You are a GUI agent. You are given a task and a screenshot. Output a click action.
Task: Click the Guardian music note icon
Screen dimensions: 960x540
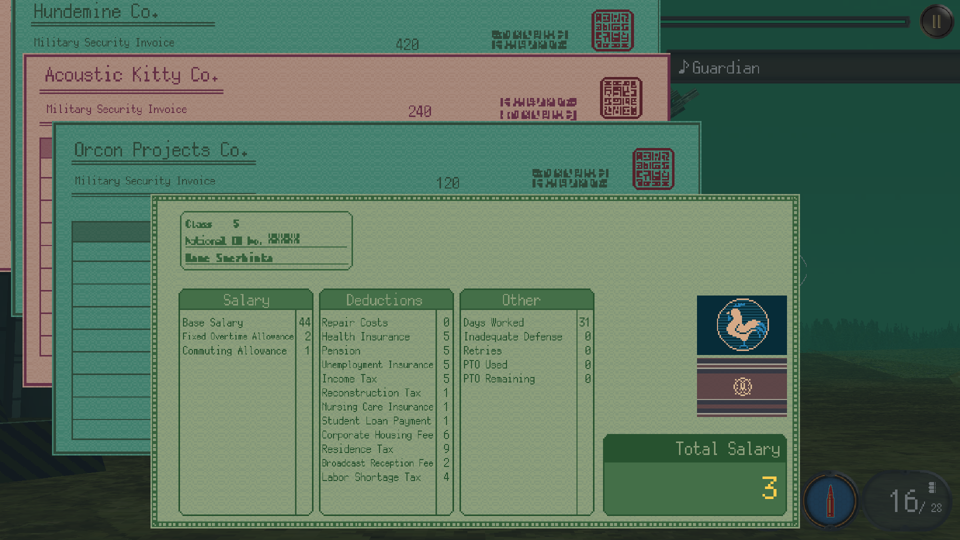(x=683, y=67)
